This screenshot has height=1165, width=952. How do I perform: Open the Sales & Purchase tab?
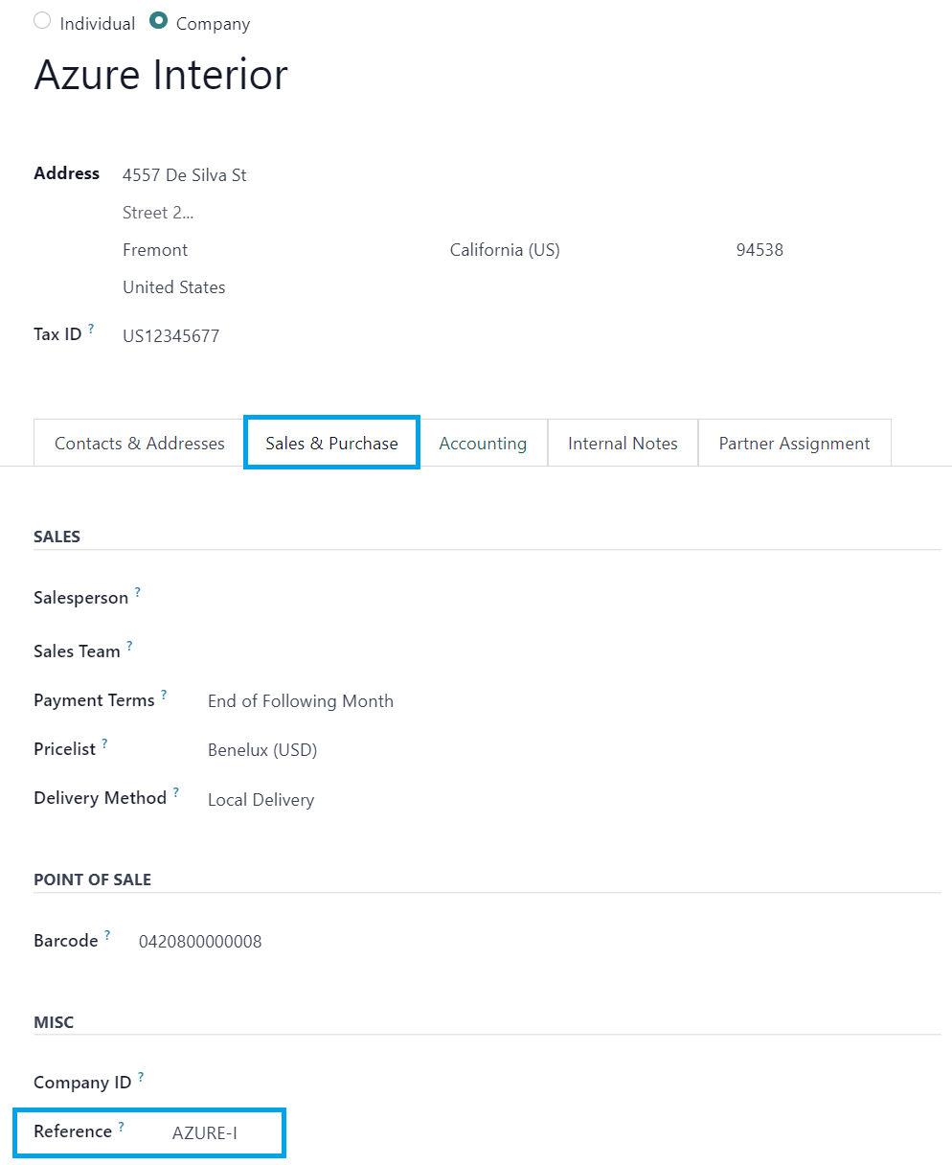click(x=332, y=443)
